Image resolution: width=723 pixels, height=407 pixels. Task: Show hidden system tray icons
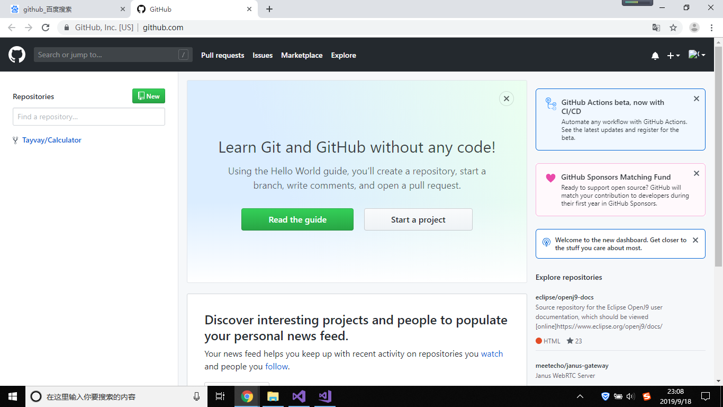pyautogui.click(x=580, y=396)
